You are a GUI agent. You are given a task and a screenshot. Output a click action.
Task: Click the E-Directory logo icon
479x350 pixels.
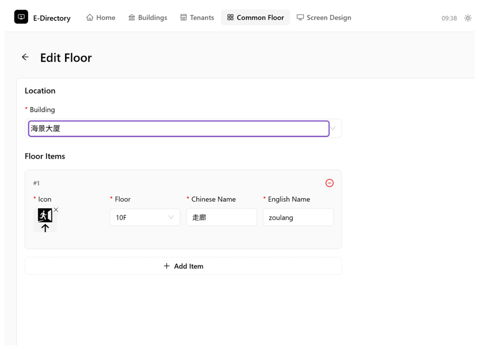click(x=21, y=17)
